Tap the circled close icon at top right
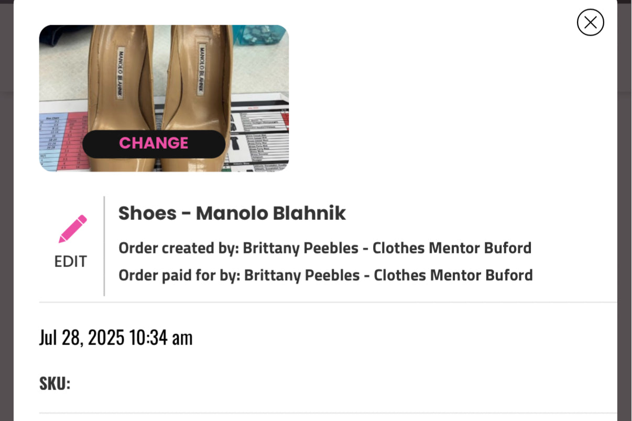This screenshot has width=632, height=421. tap(591, 22)
